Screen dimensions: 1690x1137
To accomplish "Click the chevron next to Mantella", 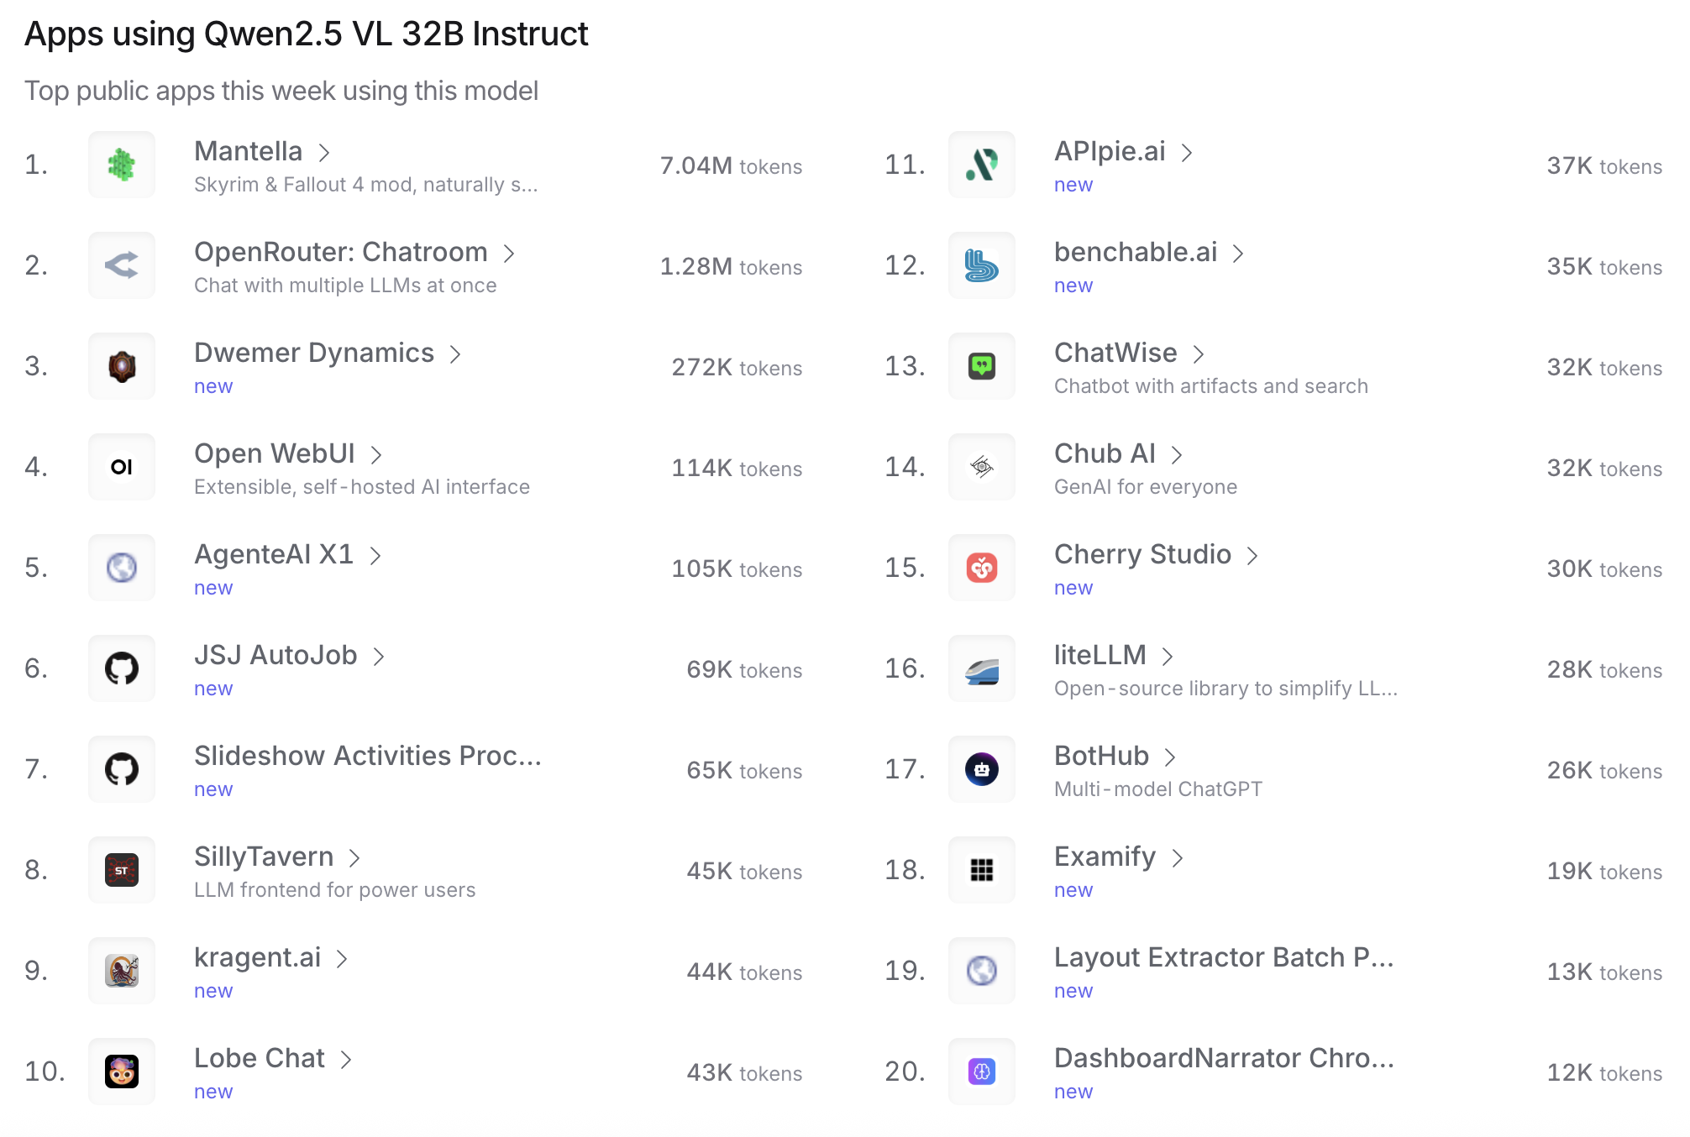I will click(x=324, y=153).
